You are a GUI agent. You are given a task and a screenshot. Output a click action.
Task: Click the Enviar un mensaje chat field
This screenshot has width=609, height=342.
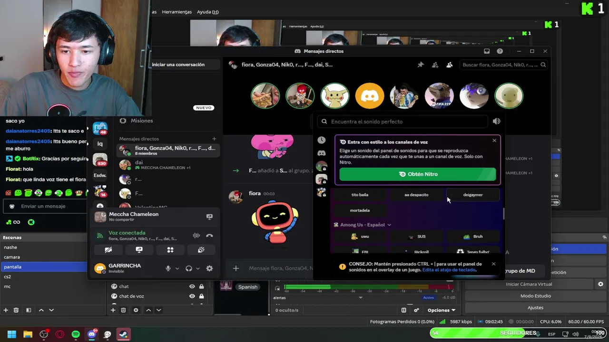coord(45,206)
